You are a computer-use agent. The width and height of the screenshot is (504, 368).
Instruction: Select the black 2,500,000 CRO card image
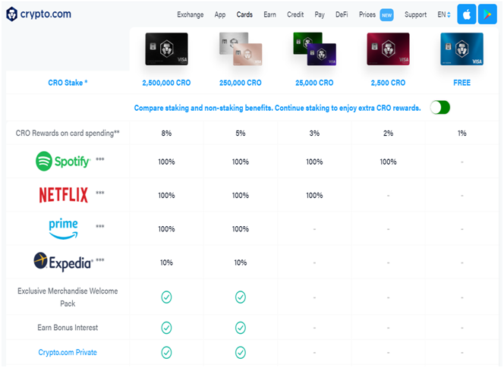(166, 49)
